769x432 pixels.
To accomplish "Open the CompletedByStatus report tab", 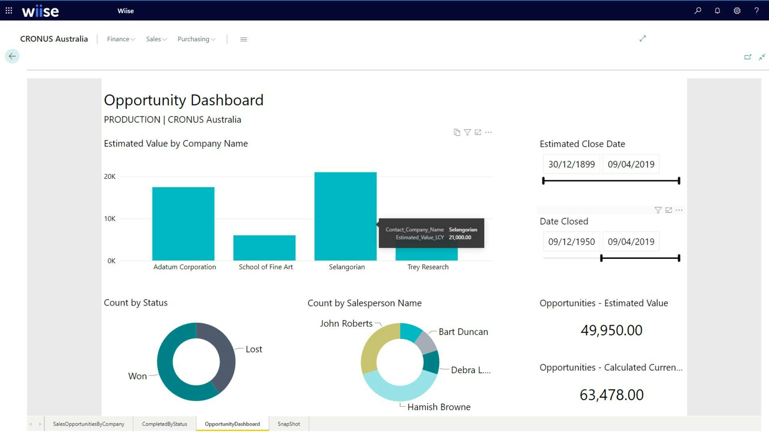I will point(164,424).
